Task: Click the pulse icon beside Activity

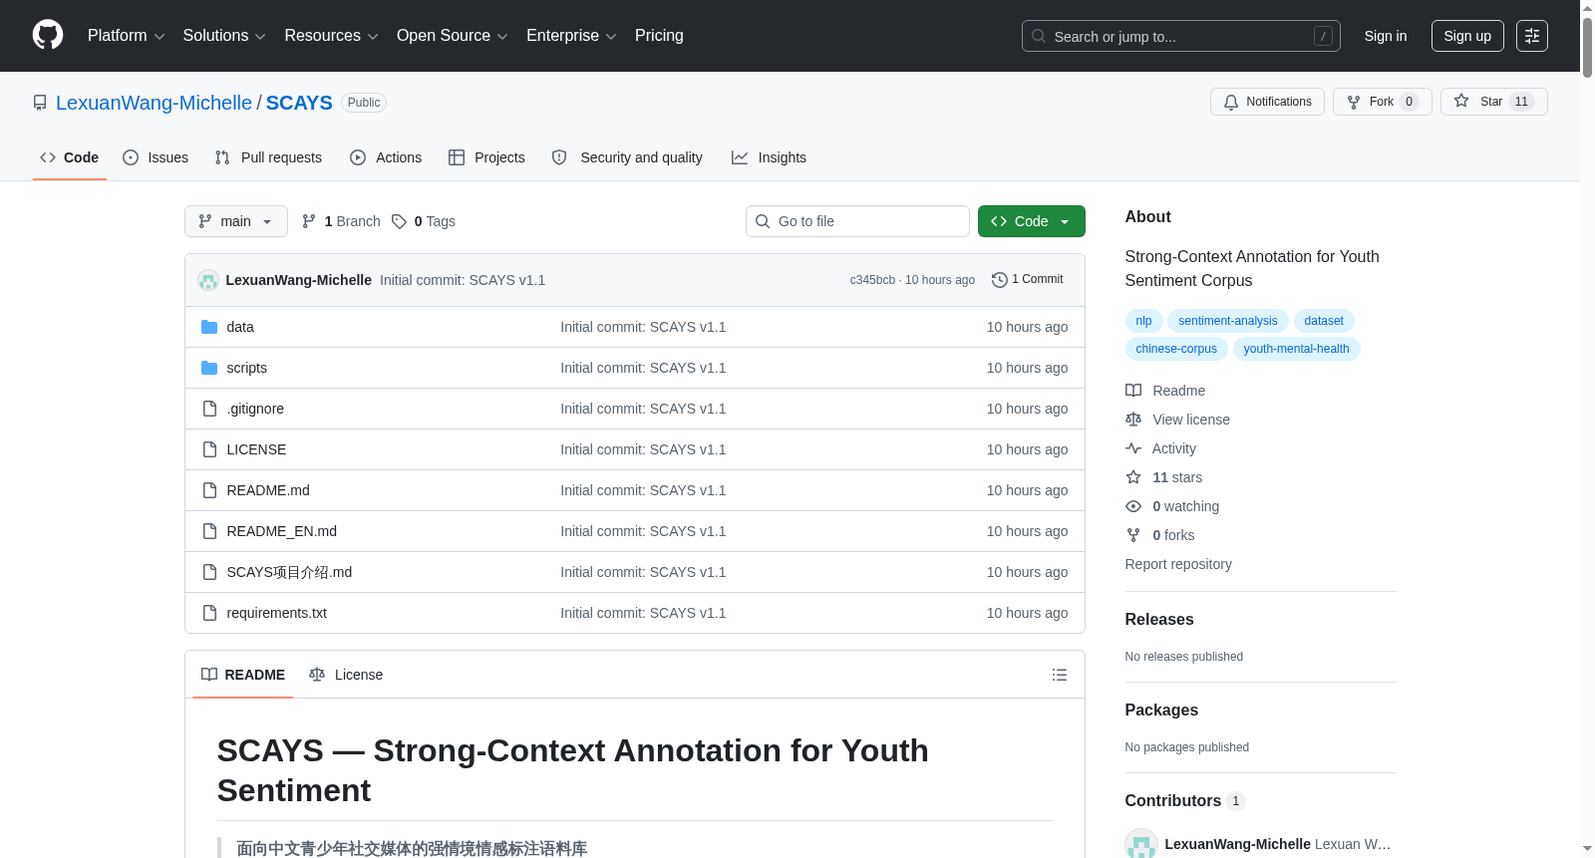Action: (1133, 448)
